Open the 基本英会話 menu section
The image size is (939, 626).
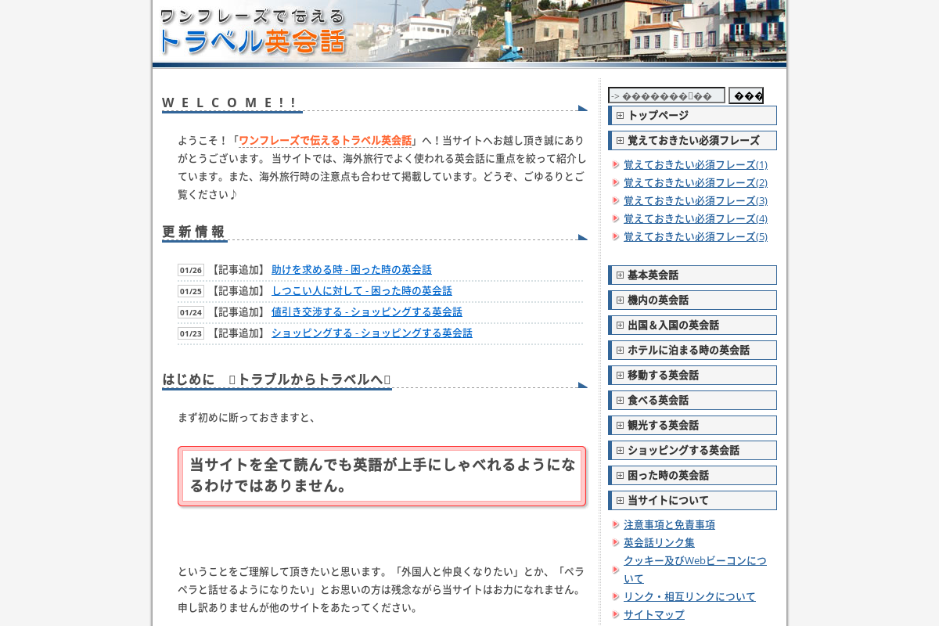(x=693, y=275)
